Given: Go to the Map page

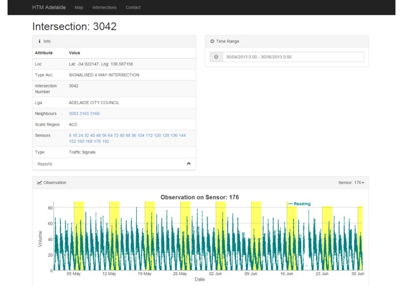Looking at the screenshot, I should click(x=79, y=8).
